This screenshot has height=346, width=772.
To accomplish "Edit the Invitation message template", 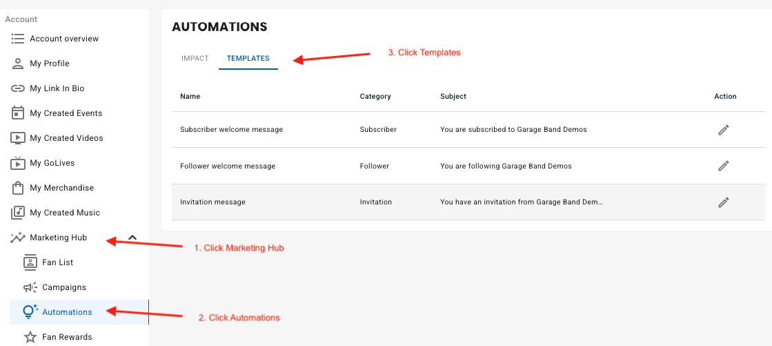I will (723, 202).
